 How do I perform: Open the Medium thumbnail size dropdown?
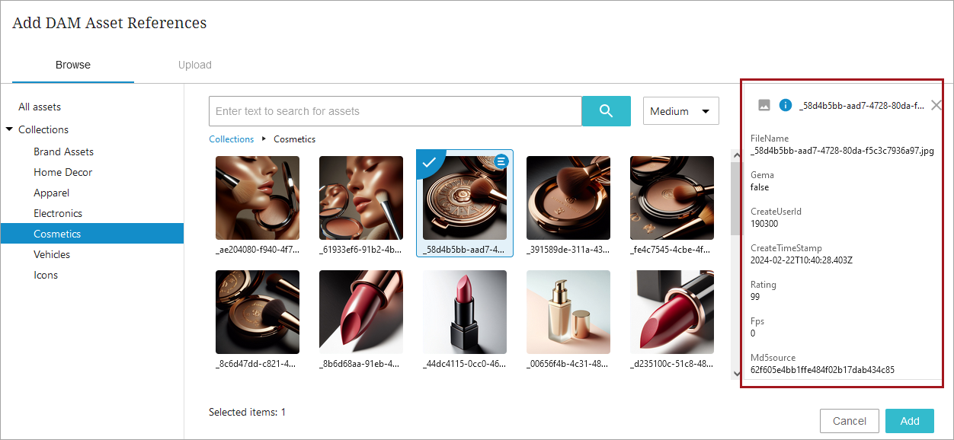[x=681, y=111]
